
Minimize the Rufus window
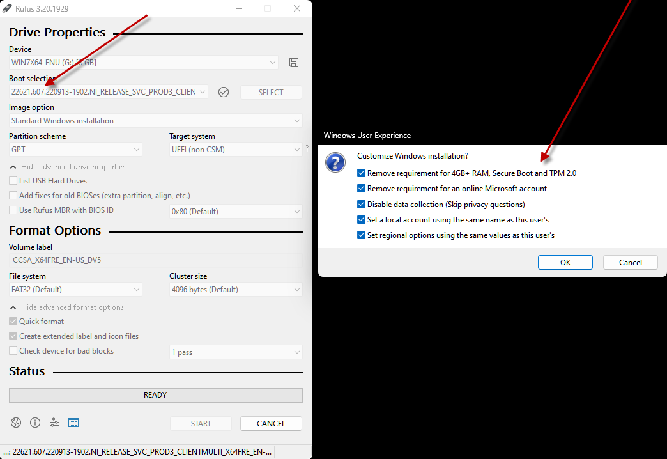239,8
